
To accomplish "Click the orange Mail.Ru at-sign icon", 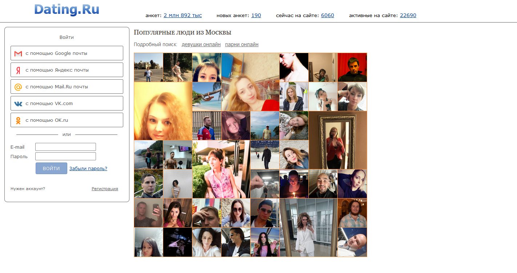I will [x=18, y=87].
